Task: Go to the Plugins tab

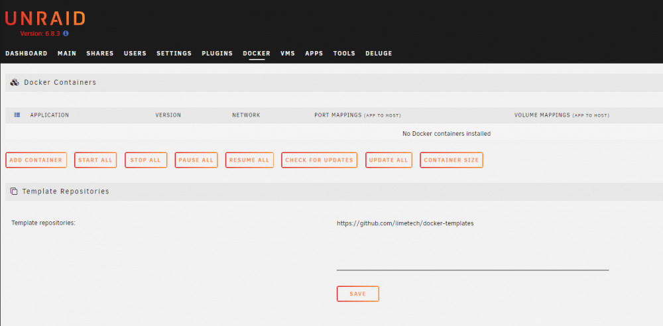Action: click(x=217, y=54)
